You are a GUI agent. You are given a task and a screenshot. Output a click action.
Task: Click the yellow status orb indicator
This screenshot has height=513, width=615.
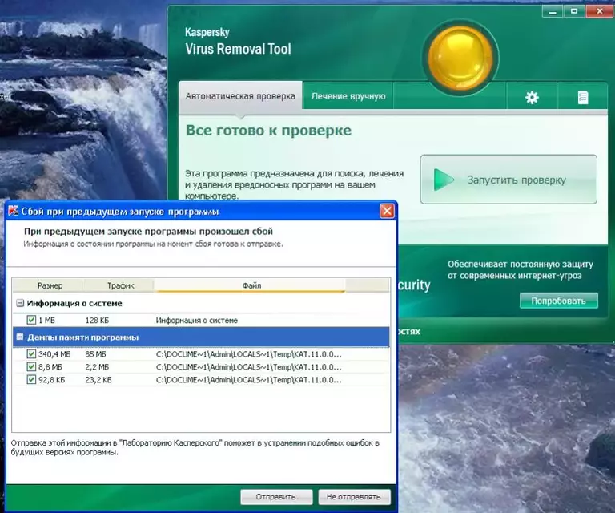click(x=460, y=57)
